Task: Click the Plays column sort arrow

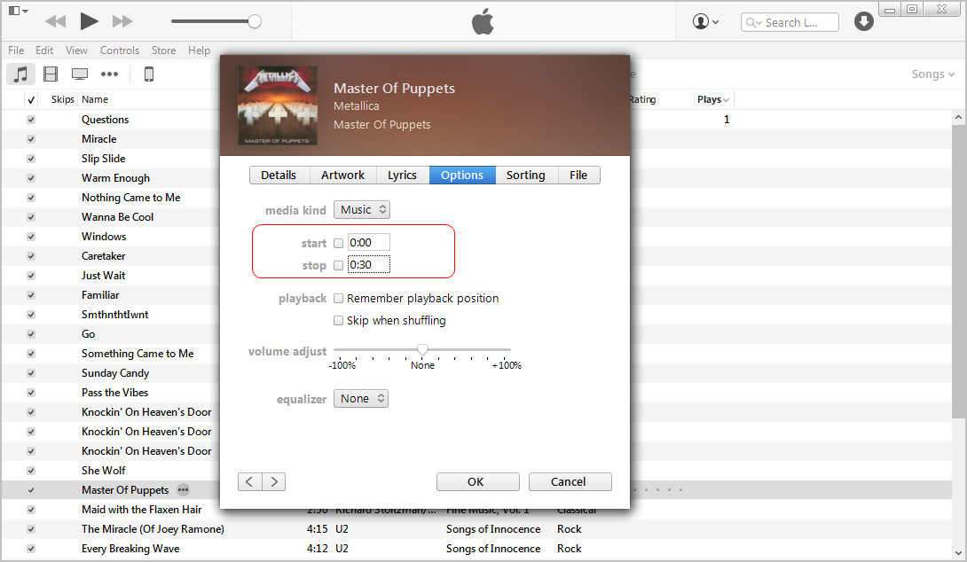Action: pyautogui.click(x=726, y=100)
